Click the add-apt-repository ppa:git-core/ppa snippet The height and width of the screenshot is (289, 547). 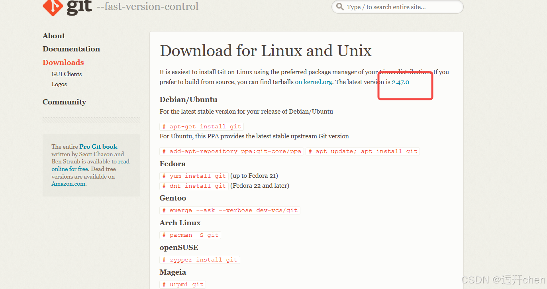pos(231,151)
